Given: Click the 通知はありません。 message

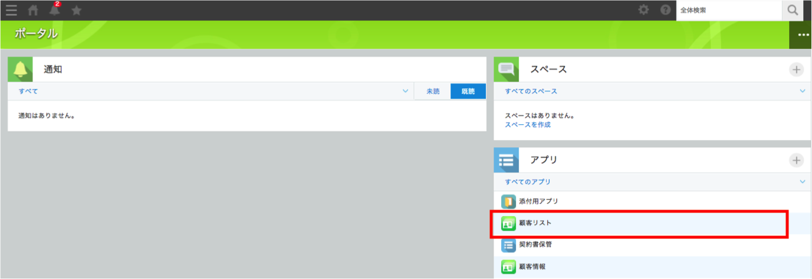Looking at the screenshot, I should point(46,116).
